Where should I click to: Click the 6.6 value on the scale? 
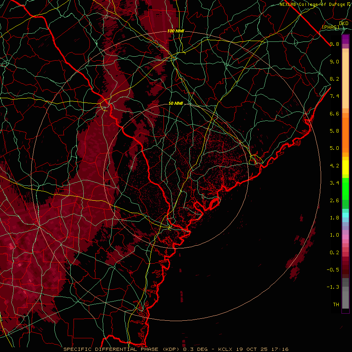334,113
